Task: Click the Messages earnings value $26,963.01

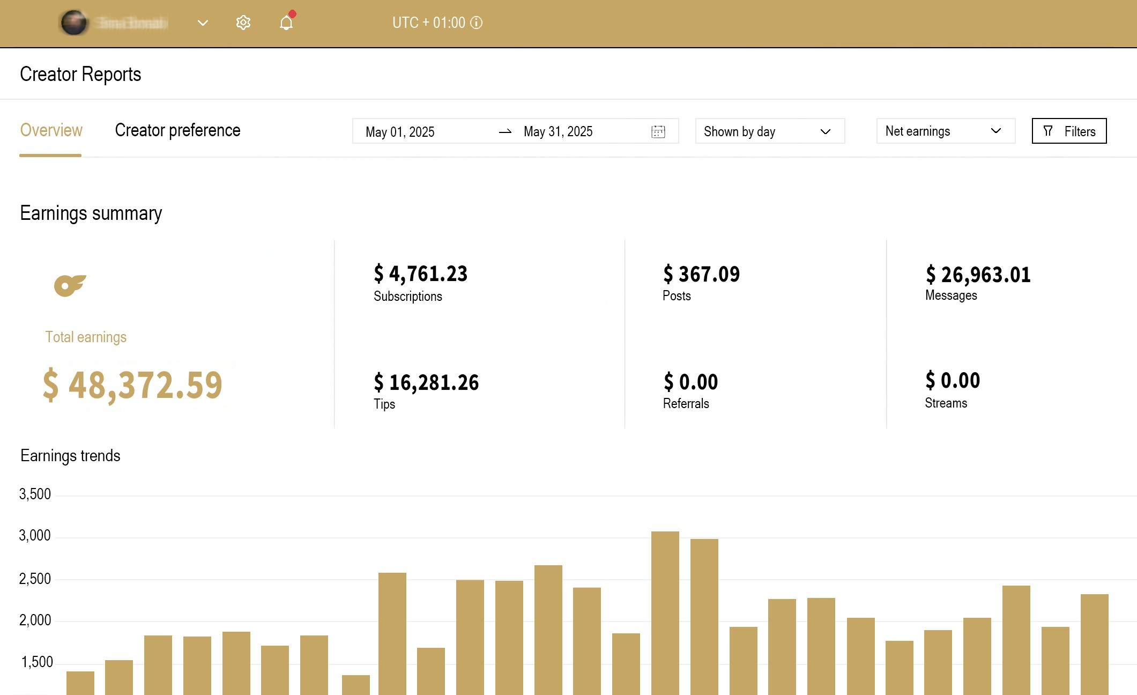Action: 977,275
